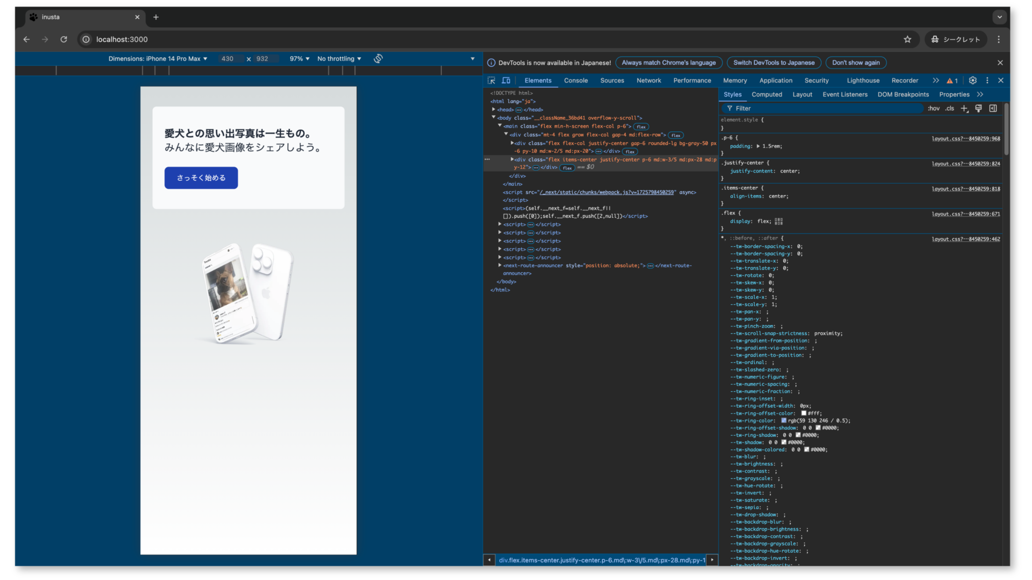Open the DevTools three-dot customize menu

click(x=987, y=81)
